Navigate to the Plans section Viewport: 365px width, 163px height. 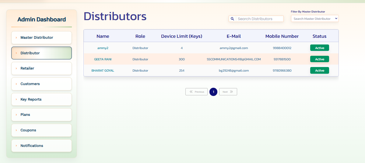click(41, 115)
